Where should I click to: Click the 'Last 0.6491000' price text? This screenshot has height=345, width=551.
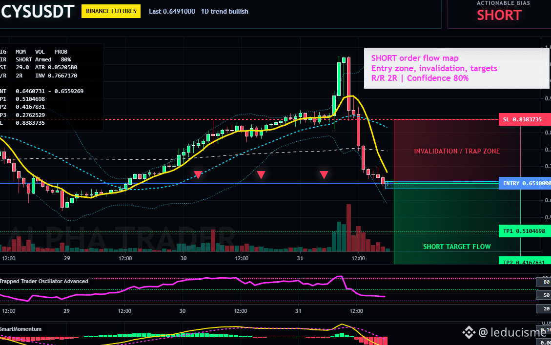click(172, 11)
